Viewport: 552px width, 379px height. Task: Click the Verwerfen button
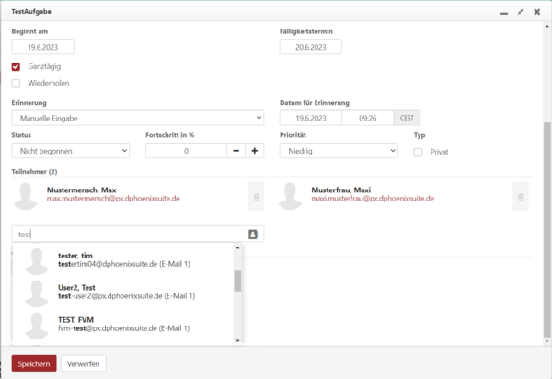(x=84, y=363)
